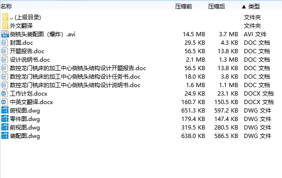Click the 586.5 KB compressed size
The height and width of the screenshot is (178, 282).
226,136
